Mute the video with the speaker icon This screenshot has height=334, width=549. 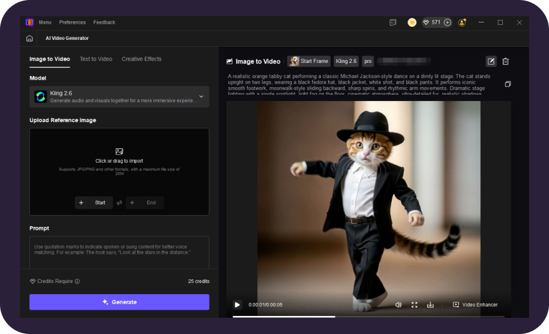click(x=399, y=305)
